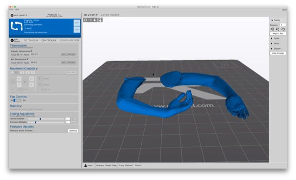Rotate model about the Y axis icon
The image size is (296, 180).
[277, 29]
